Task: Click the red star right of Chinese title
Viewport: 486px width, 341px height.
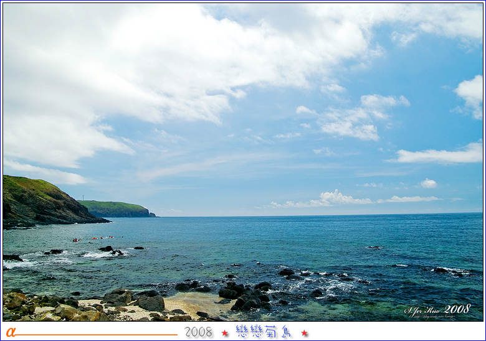Action: click(x=305, y=333)
